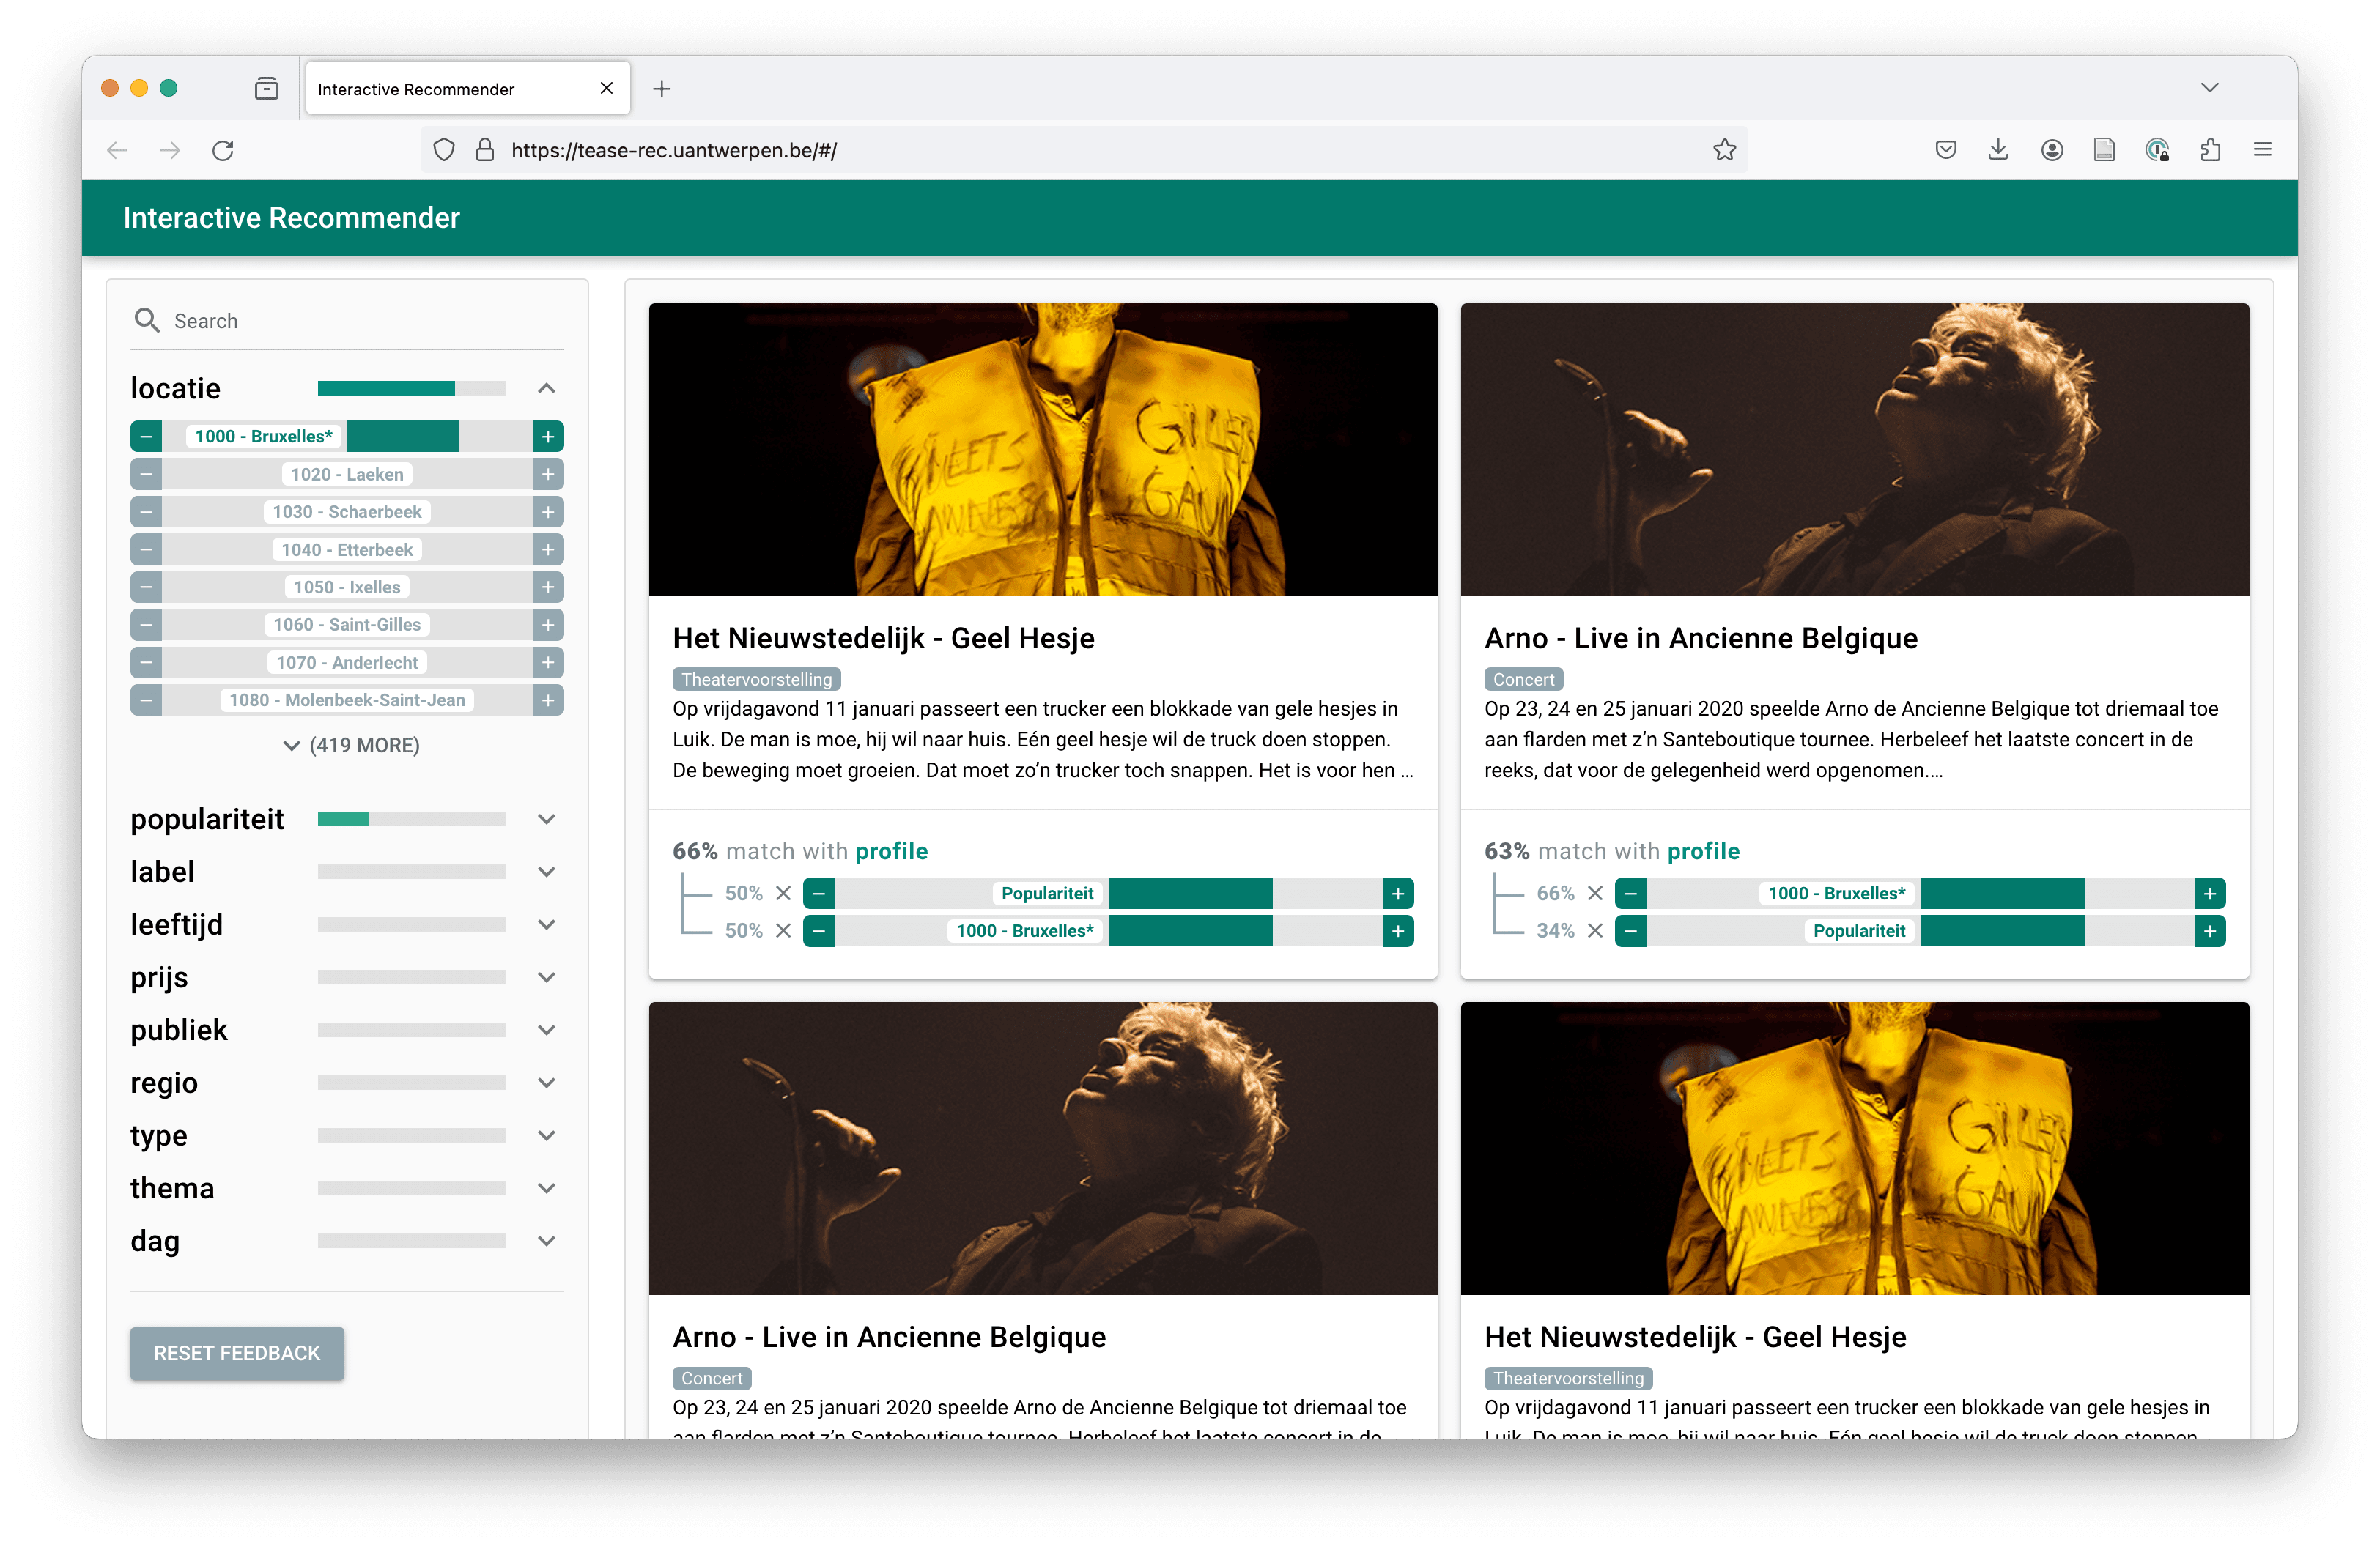Reload the page
The height and width of the screenshot is (1547, 2380).
pos(223,150)
